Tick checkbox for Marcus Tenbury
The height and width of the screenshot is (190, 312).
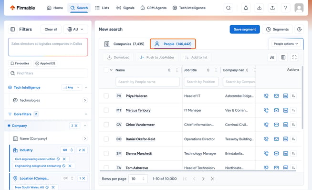click(x=106, y=110)
